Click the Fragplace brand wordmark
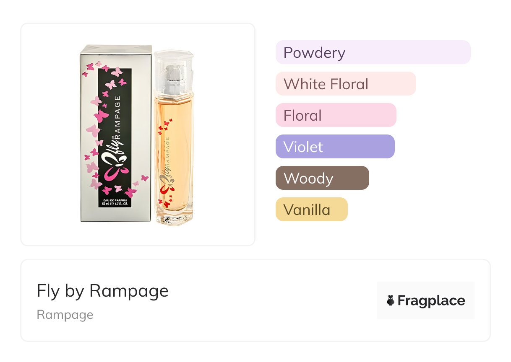Image resolution: width=511 pixels, height=362 pixels. click(x=431, y=300)
